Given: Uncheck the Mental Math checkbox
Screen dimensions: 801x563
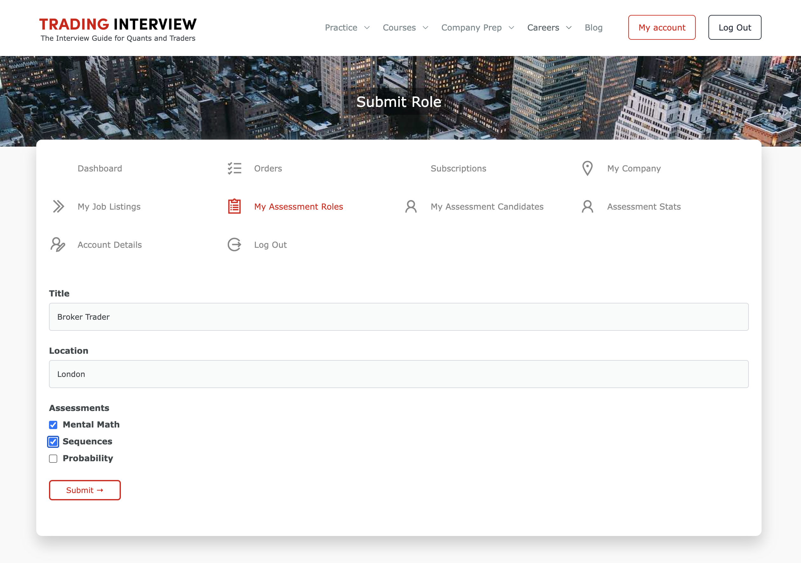Looking at the screenshot, I should coord(53,425).
